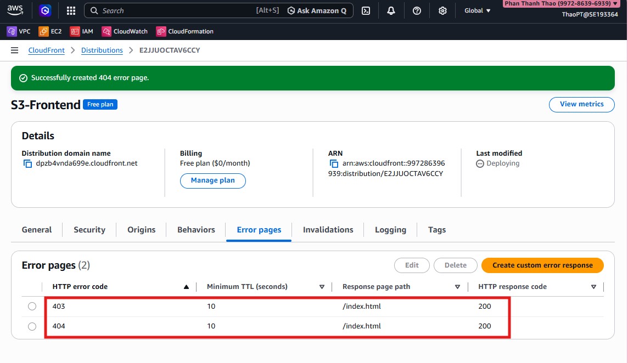Click Create custom error response
This screenshot has height=363, width=628.
[542, 265]
